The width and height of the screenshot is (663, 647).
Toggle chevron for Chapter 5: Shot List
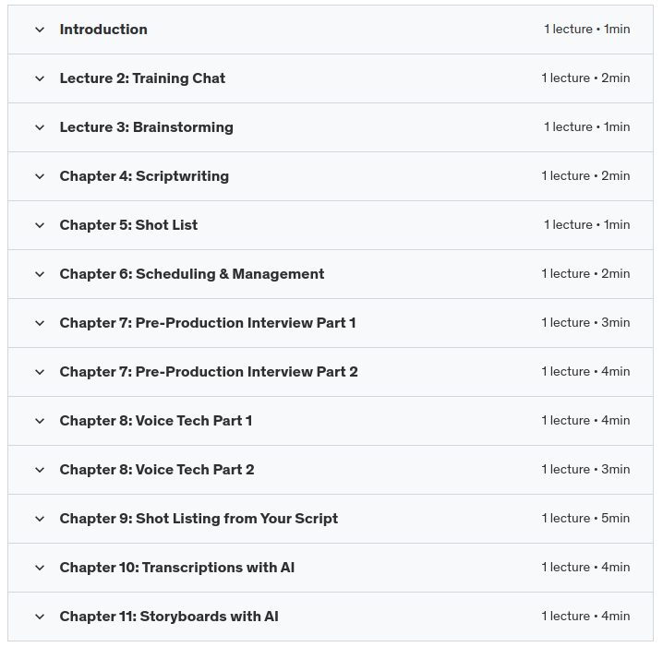pyautogui.click(x=40, y=225)
